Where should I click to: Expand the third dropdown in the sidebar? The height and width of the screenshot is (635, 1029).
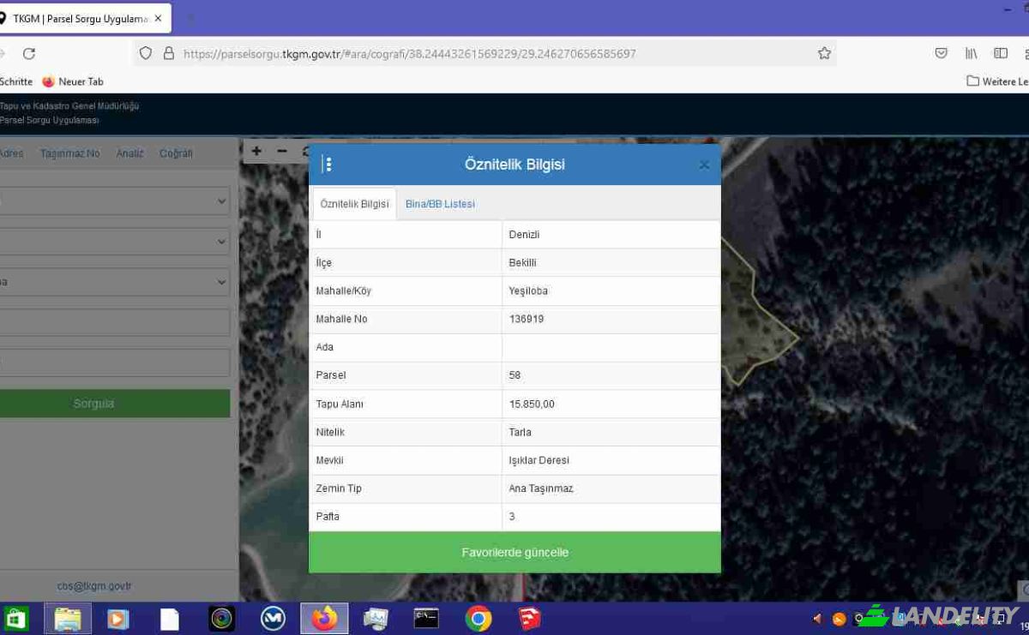pyautogui.click(x=115, y=282)
